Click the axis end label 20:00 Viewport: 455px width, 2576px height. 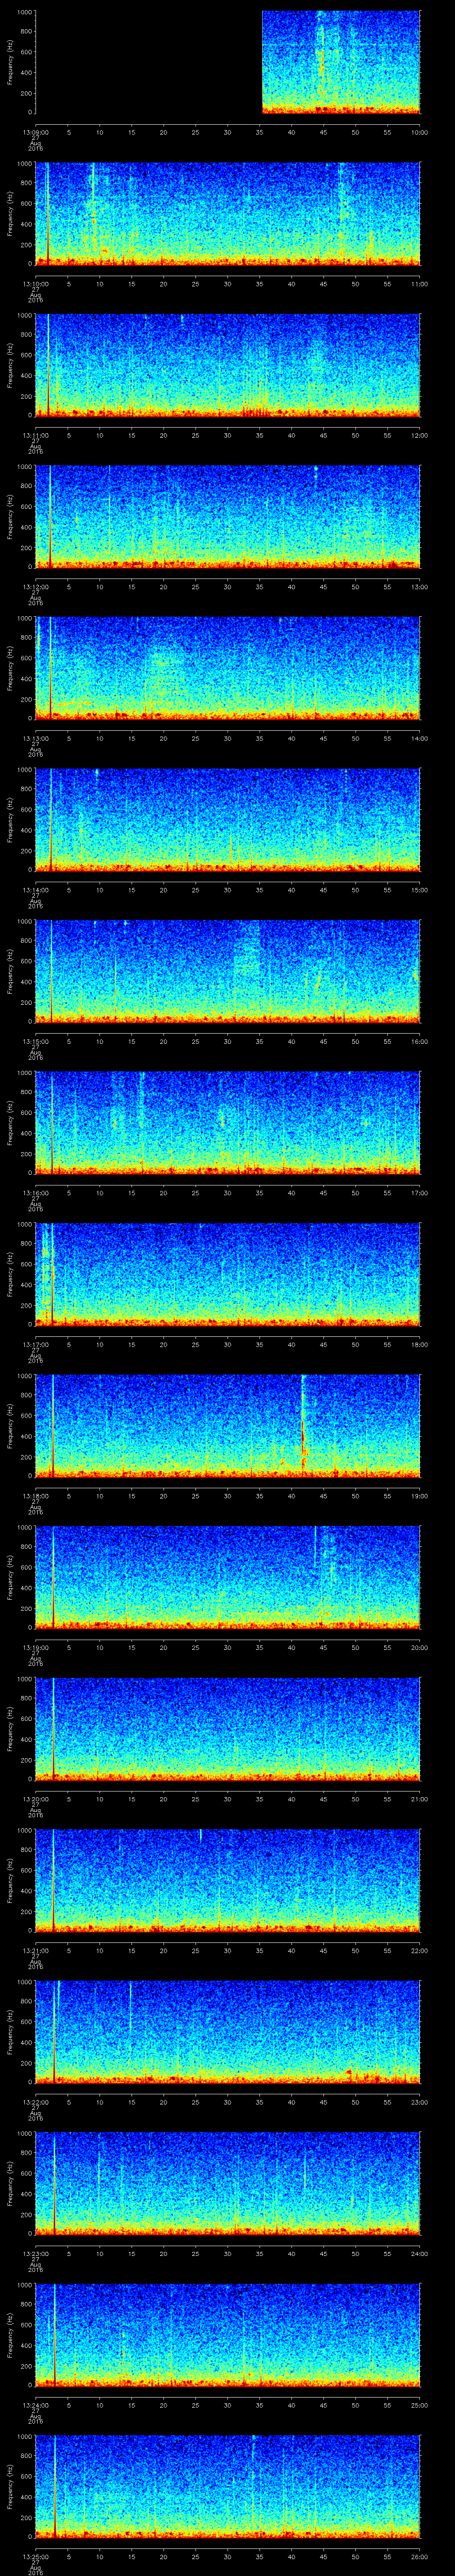[420, 1647]
